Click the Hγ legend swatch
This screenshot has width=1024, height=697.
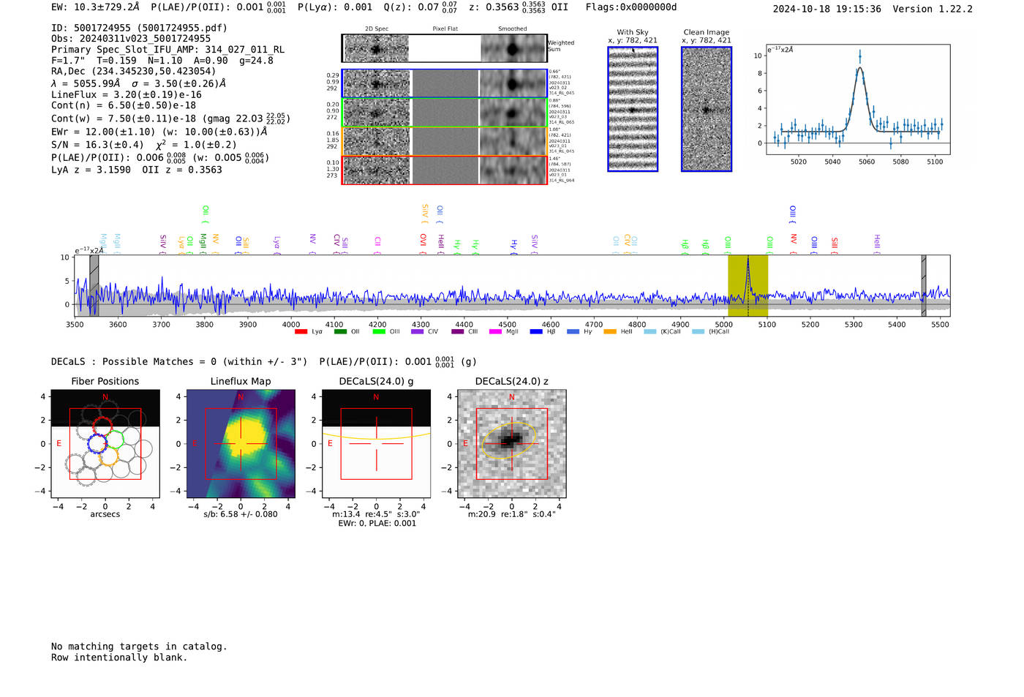(573, 332)
